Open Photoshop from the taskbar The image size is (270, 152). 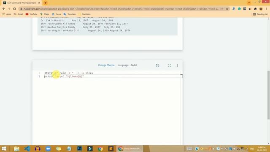pos(79,149)
